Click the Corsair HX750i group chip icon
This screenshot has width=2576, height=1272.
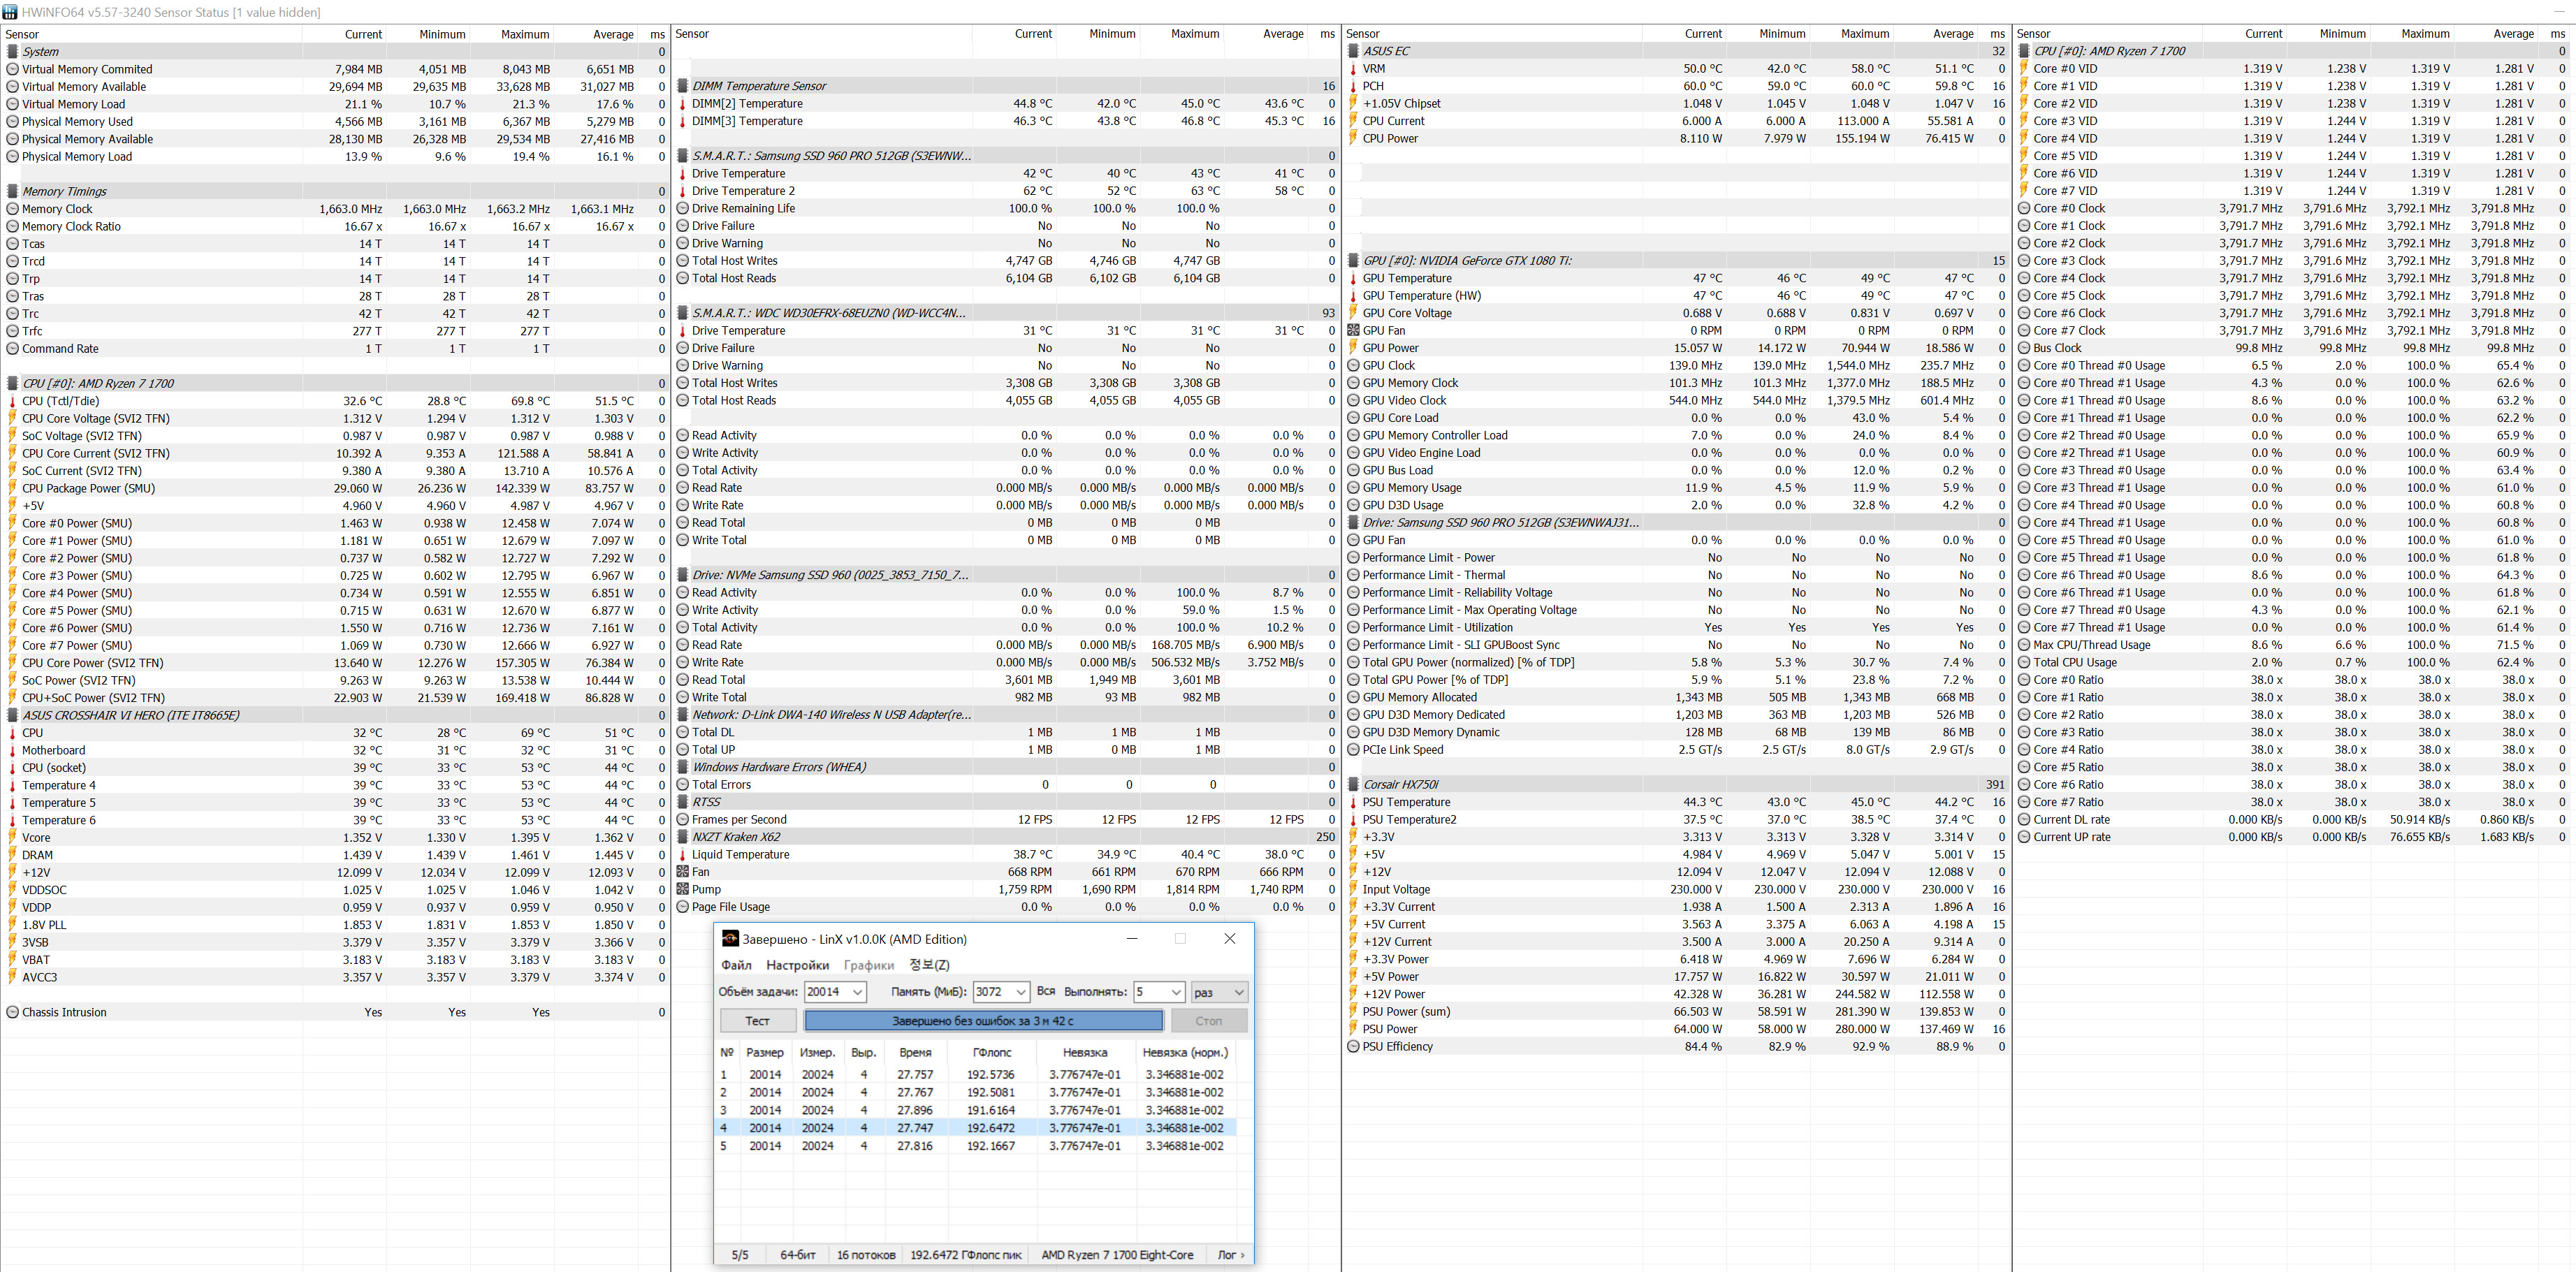click(1353, 785)
